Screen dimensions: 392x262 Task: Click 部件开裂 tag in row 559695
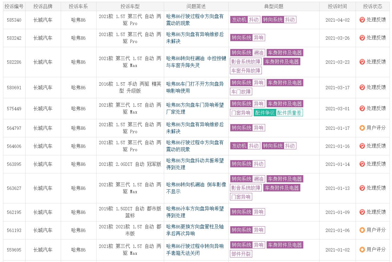pos(241,254)
